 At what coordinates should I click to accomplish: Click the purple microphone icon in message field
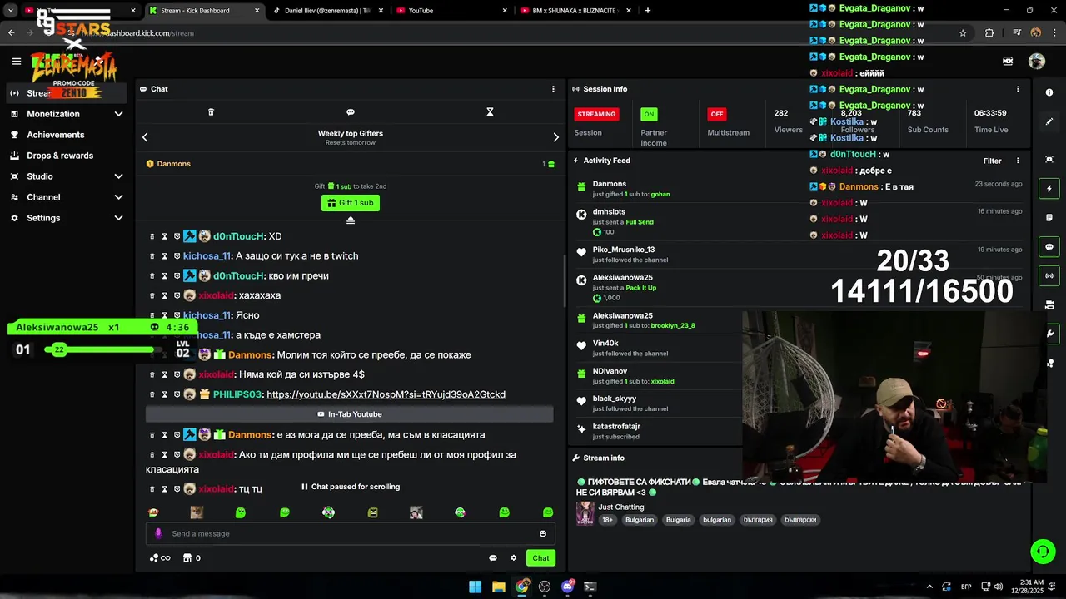pyautogui.click(x=158, y=534)
